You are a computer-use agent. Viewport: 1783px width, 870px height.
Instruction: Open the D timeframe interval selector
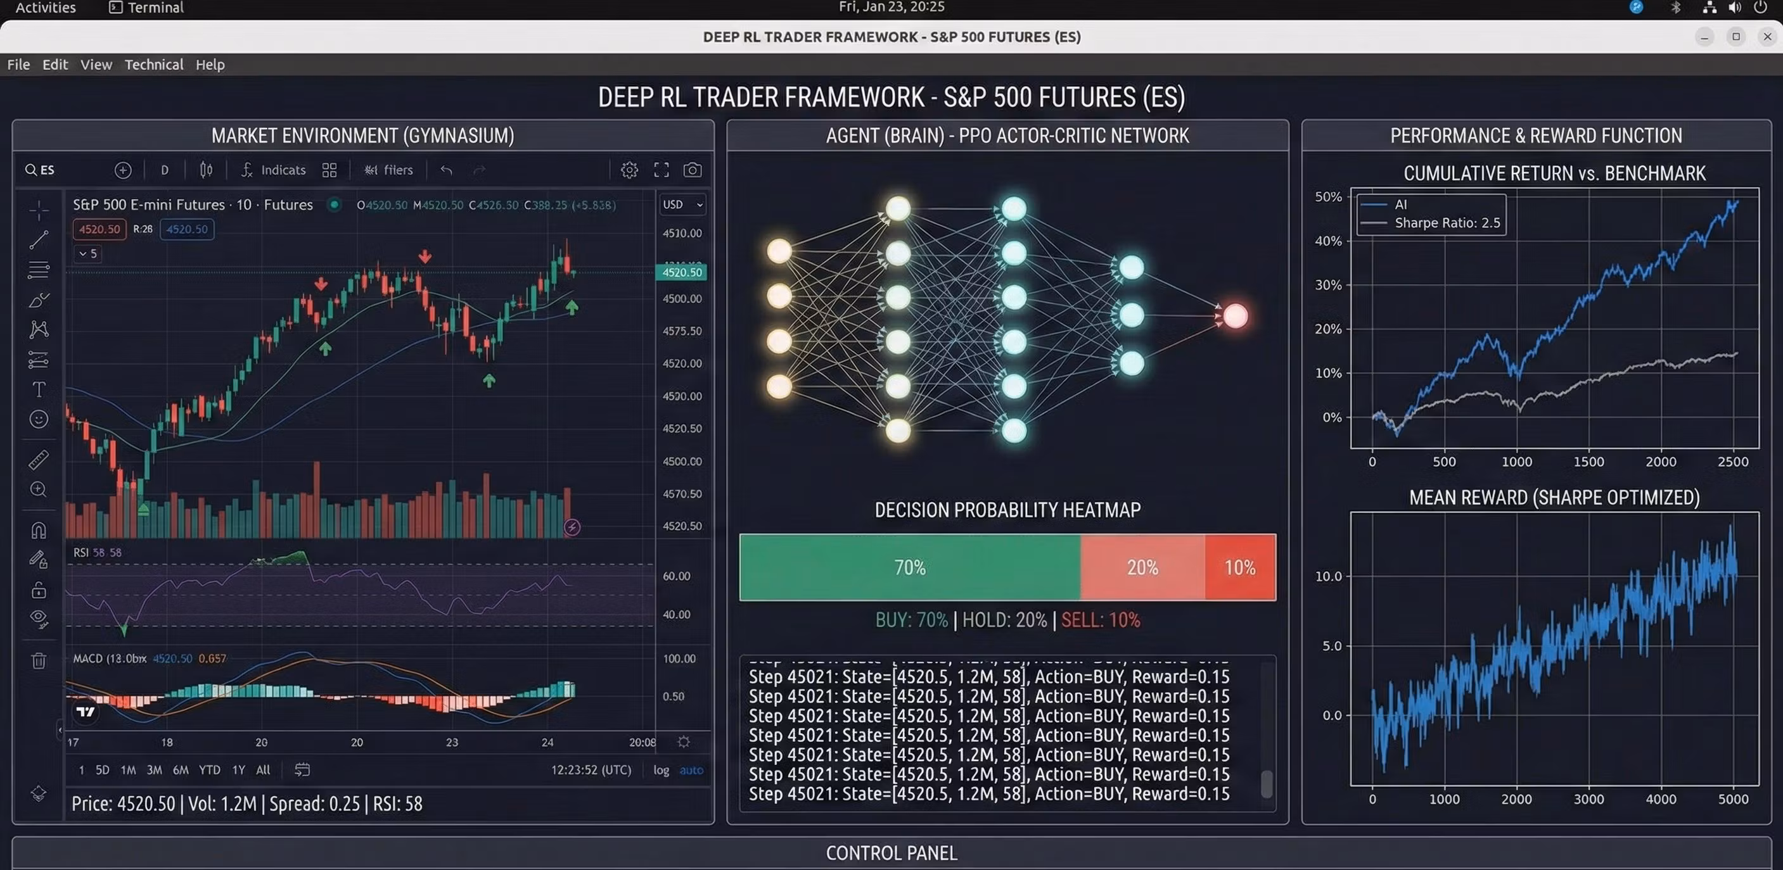[165, 170]
